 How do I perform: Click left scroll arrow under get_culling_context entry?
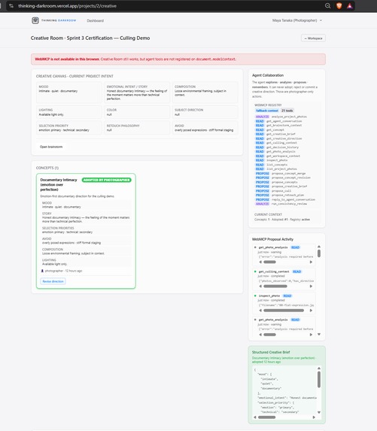click(x=260, y=286)
